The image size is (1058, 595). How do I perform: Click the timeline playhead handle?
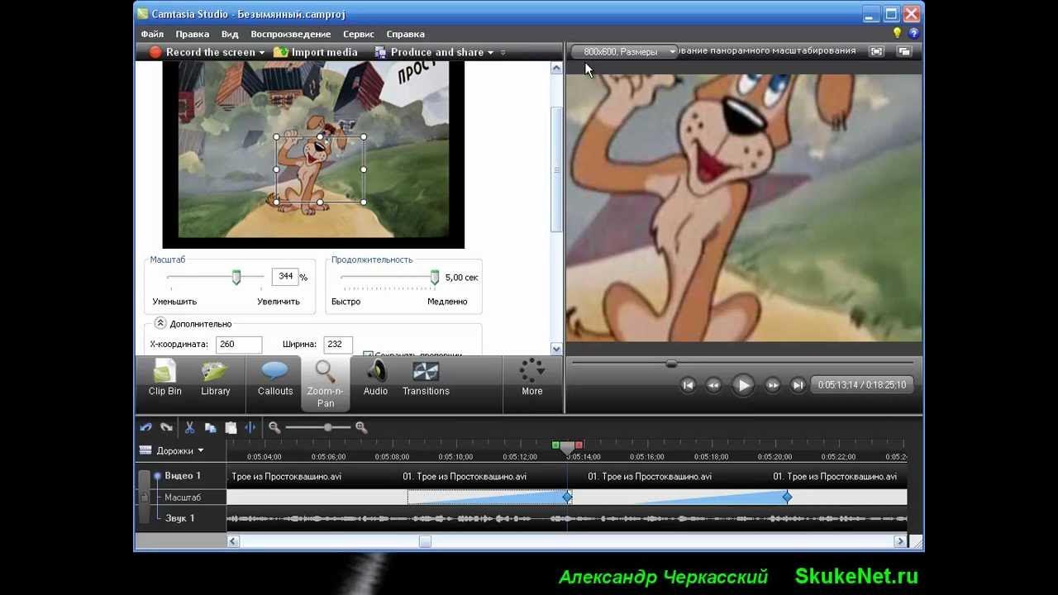click(567, 447)
